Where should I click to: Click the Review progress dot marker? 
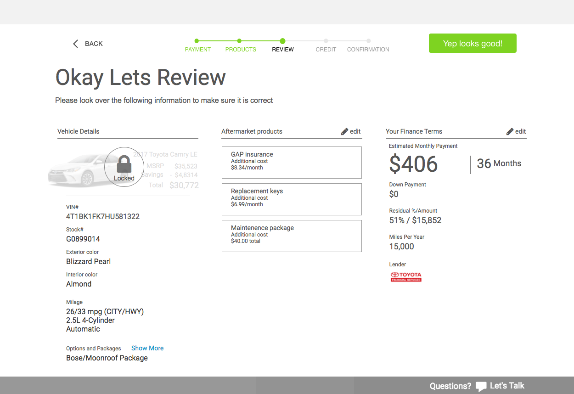pyautogui.click(x=282, y=41)
